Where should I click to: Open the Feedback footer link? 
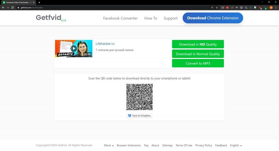[221, 145]
